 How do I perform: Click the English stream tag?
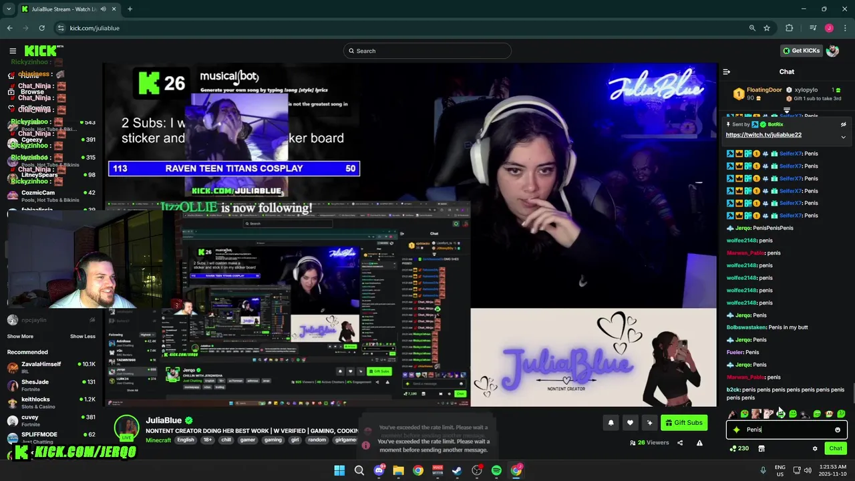tap(186, 440)
